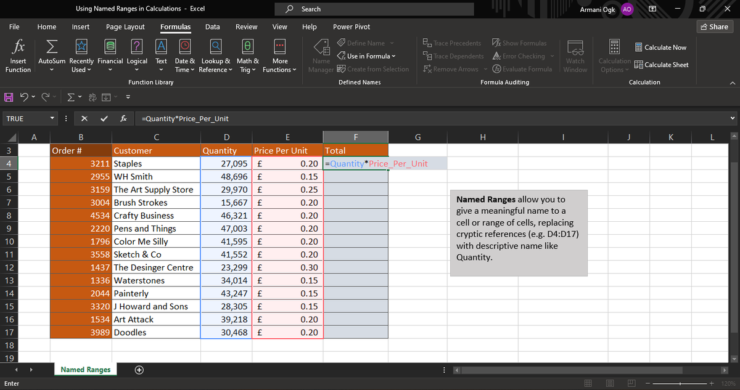740x390 pixels.
Task: Add a new sheet with the plus button
Action: pyautogui.click(x=139, y=370)
